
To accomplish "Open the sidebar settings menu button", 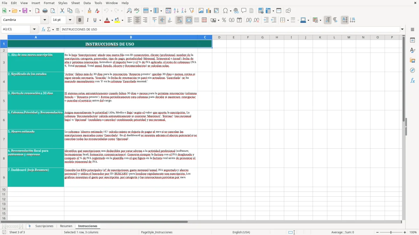I will click(x=412, y=30).
